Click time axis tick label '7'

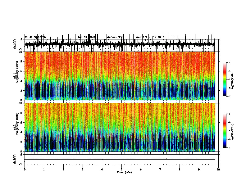pyautogui.click(x=160, y=170)
